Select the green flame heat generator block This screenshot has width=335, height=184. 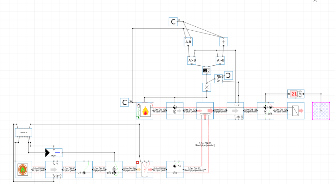24,170
